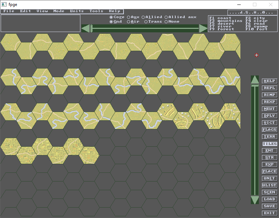The image size is (279, 218).
Task: Click the F10 fort legend entry
Action: click(257, 29)
